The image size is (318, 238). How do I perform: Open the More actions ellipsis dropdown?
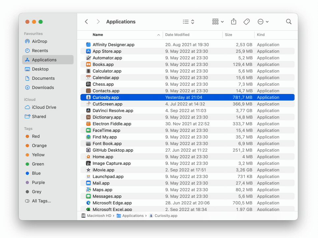263,22
